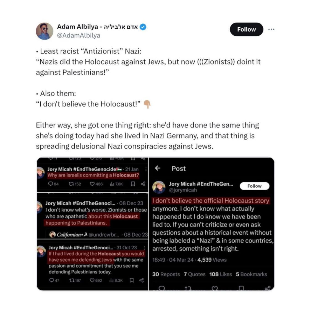Click the views icon showing 7.6K
The image size is (311, 309).
112,184
